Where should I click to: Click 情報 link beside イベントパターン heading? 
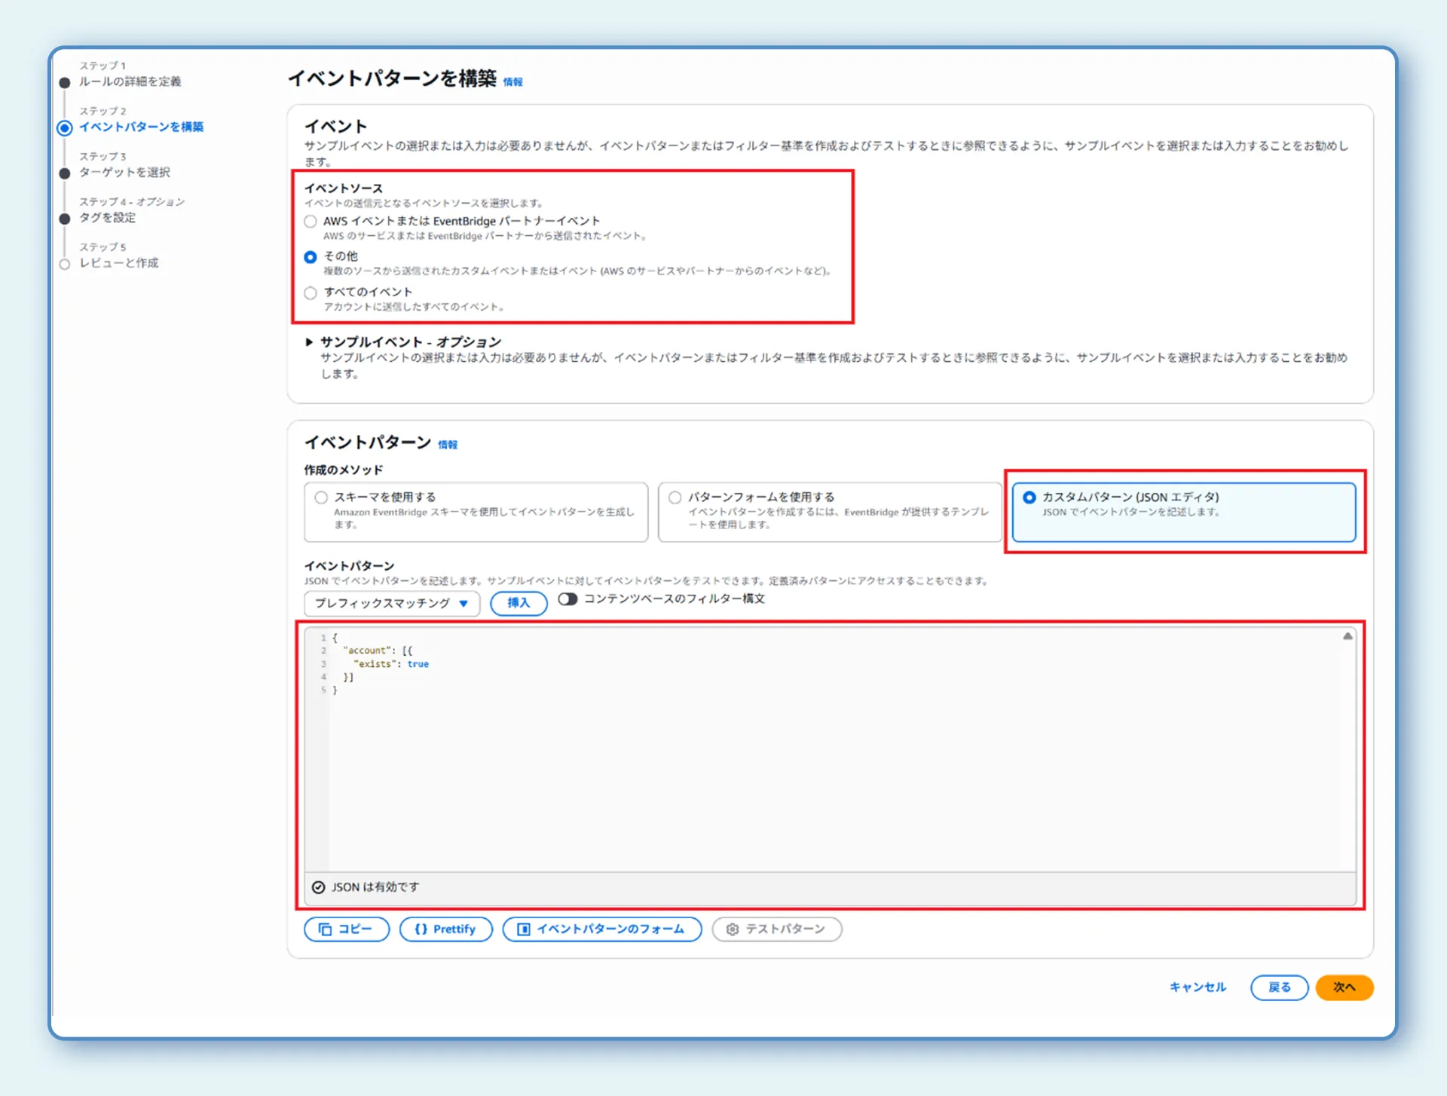(x=448, y=445)
